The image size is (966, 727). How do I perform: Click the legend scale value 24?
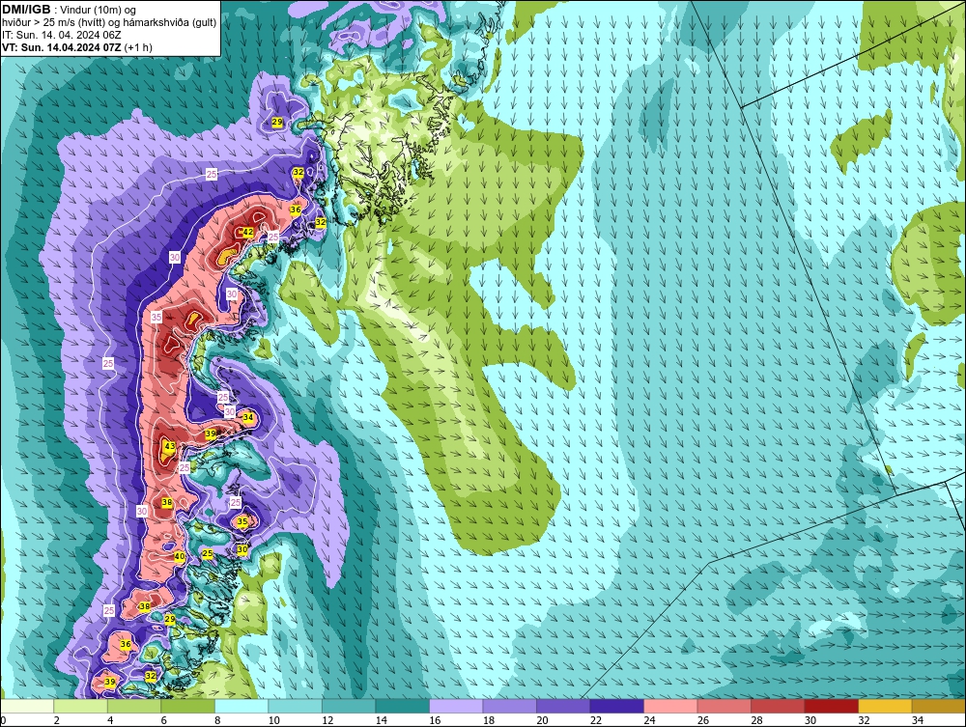pyautogui.click(x=649, y=720)
